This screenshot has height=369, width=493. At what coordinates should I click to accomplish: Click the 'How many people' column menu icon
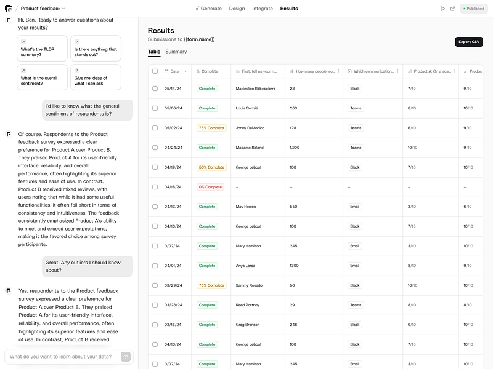(338, 71)
